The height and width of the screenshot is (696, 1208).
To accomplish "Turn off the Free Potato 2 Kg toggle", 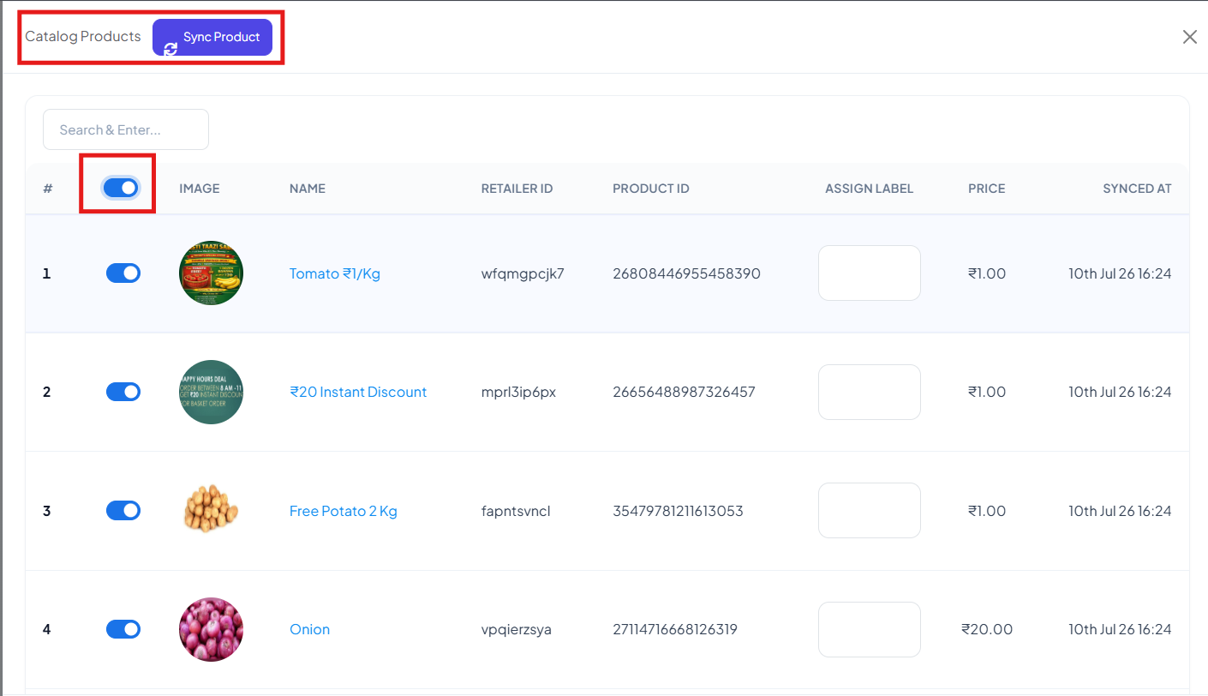I will coord(123,511).
